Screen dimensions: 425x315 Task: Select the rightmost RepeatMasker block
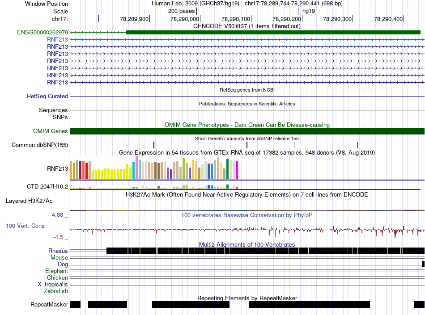(x=419, y=304)
